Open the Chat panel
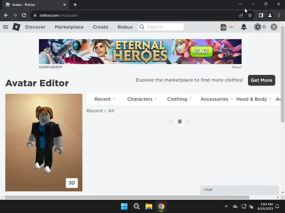Viewport: 285px width, 213px height. [x=240, y=190]
